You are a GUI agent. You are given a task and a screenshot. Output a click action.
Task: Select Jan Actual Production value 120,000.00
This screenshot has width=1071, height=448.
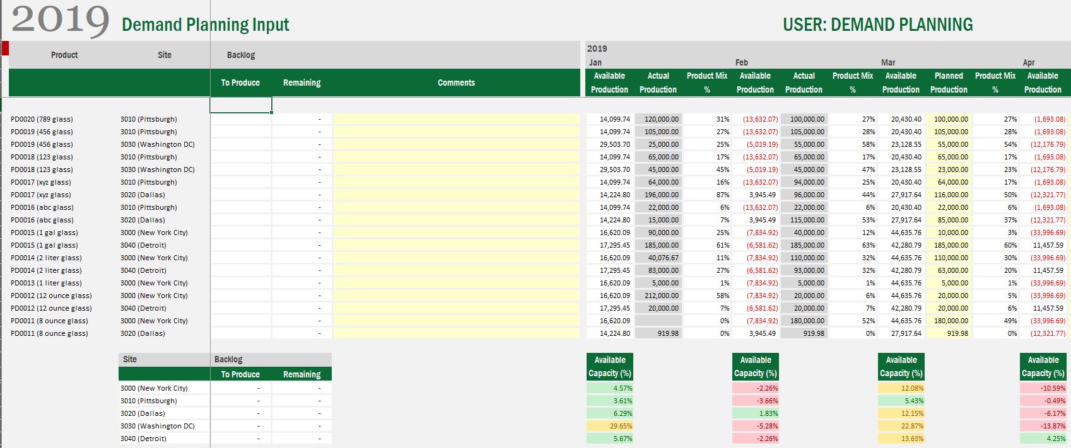(x=658, y=119)
